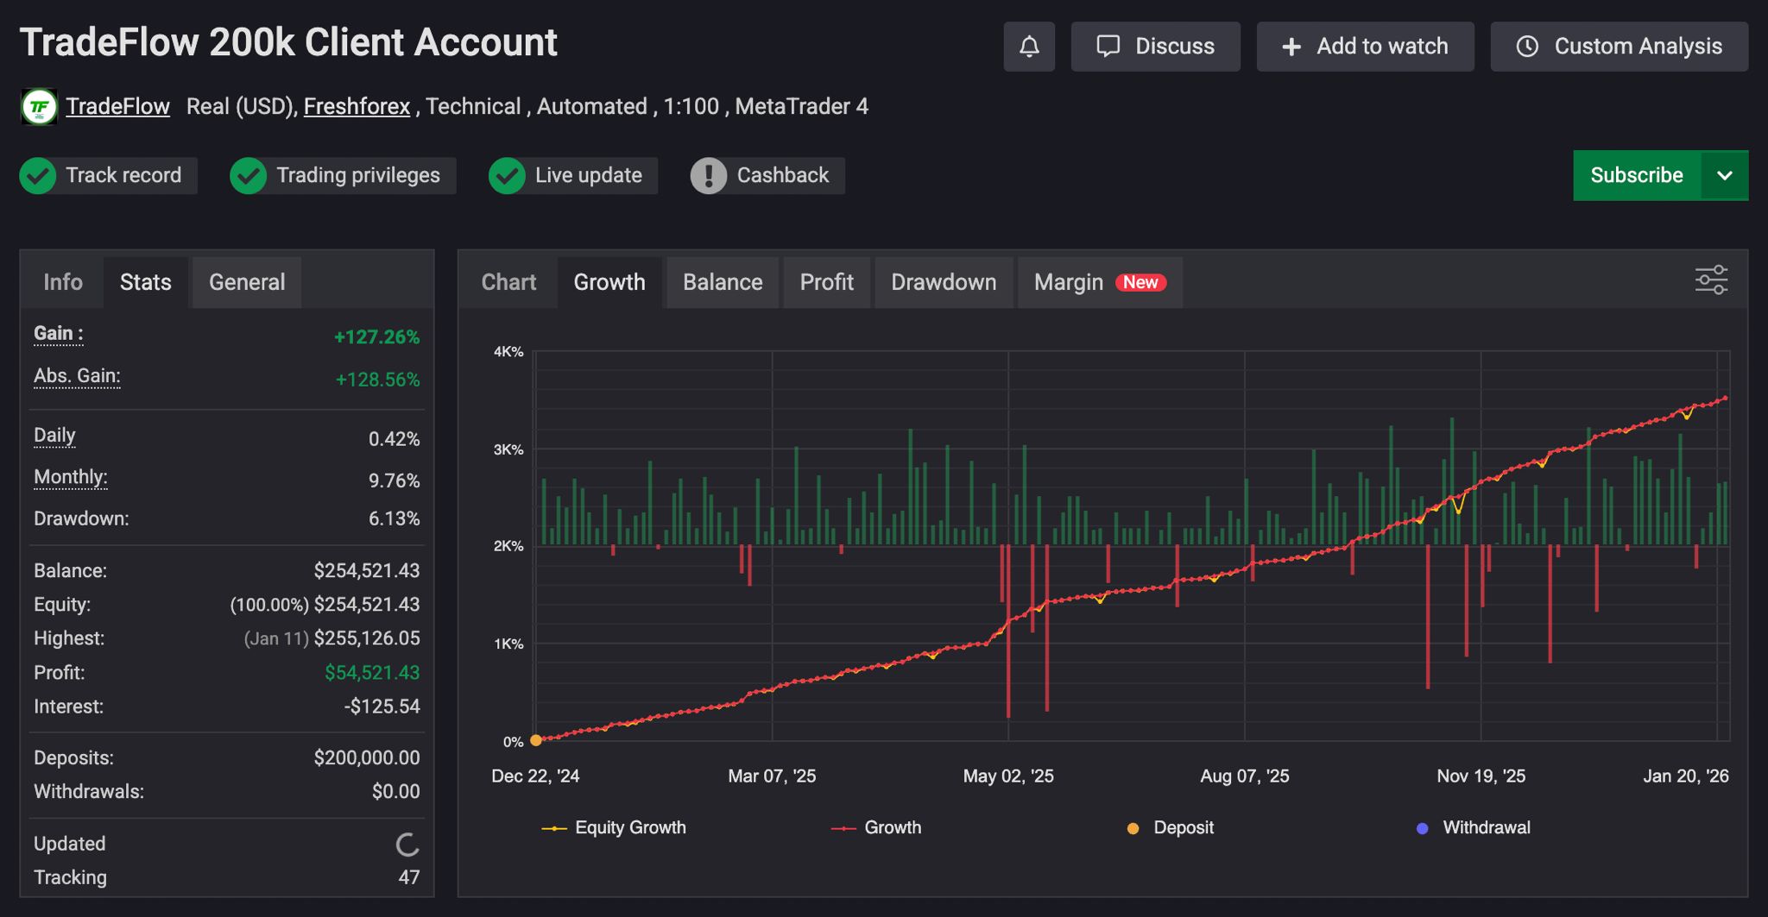Open the Freshforex broker link

click(357, 106)
